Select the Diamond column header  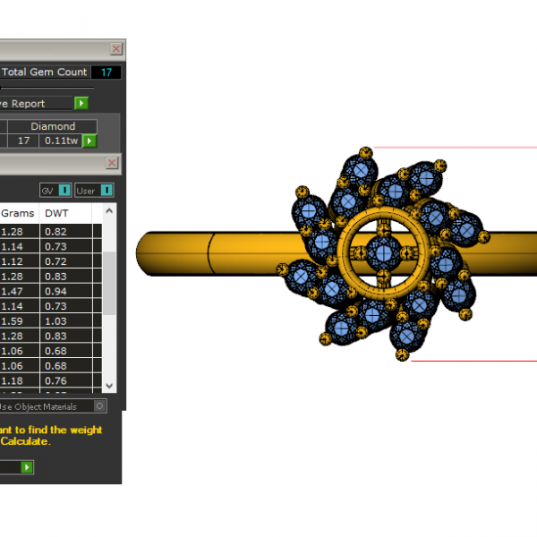[x=54, y=126]
